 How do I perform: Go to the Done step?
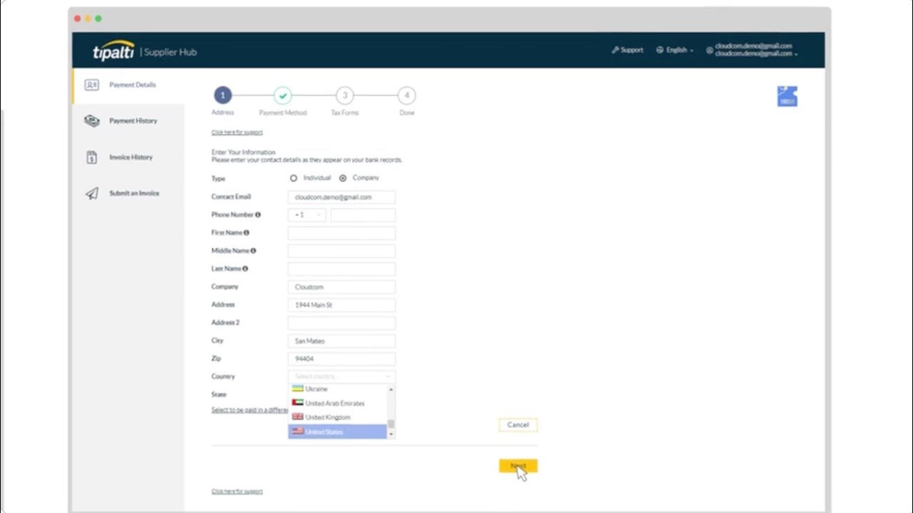click(407, 95)
